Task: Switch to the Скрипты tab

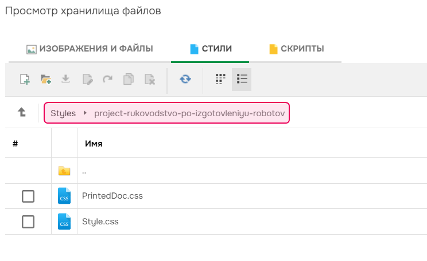Action: (297, 49)
